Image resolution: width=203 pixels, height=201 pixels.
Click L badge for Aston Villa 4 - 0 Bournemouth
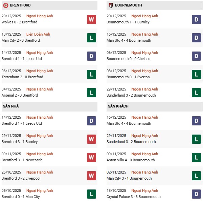196,157
